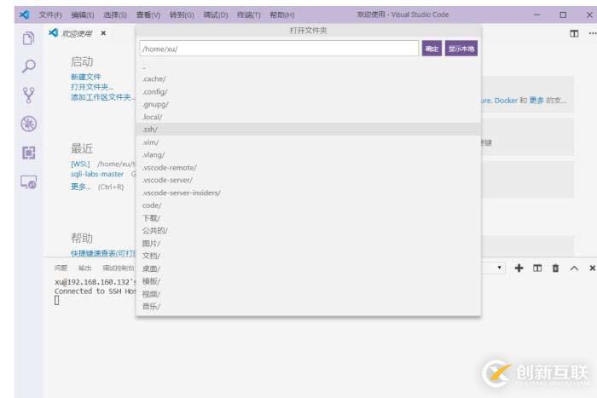This screenshot has height=398, width=597.
Task: Click the Docker link in welcome page
Action: click(x=506, y=101)
